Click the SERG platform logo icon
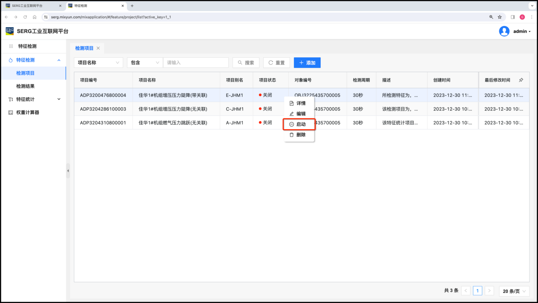Image resolution: width=538 pixels, height=303 pixels. (x=10, y=31)
